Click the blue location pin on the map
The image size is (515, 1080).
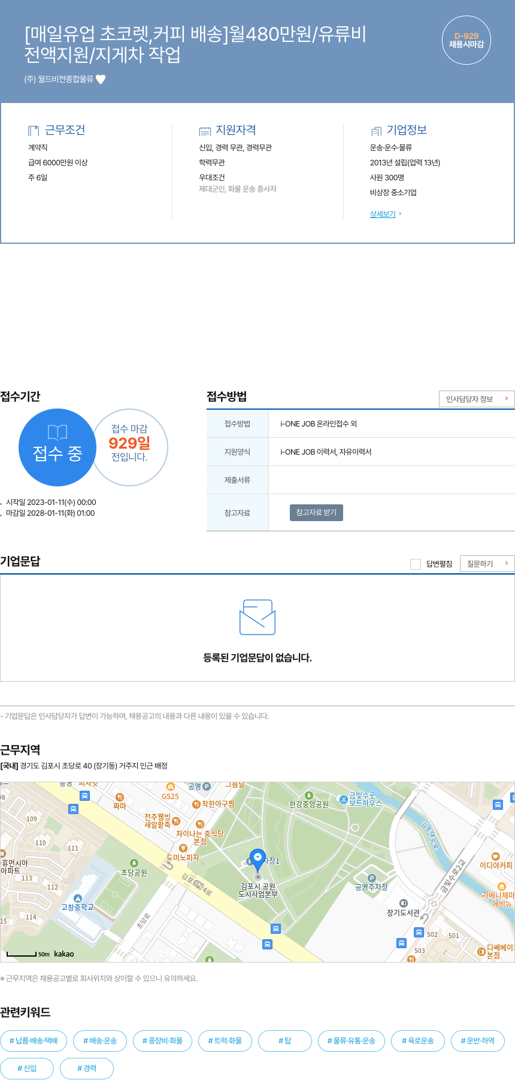tap(257, 860)
